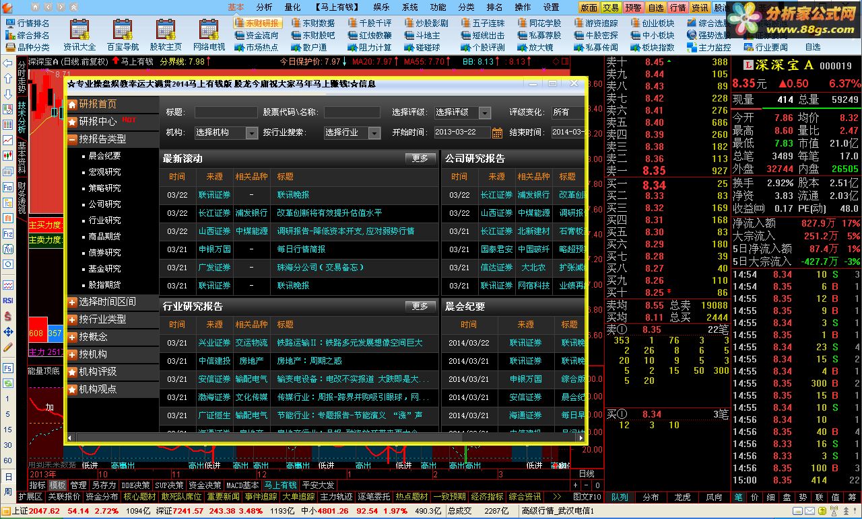This screenshot has height=519, width=862.
Task: Click the dialog horizontal scrollbar
Action: 327,437
